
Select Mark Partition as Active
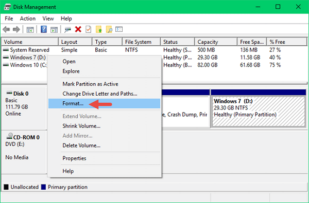pyautogui.click(x=105, y=84)
